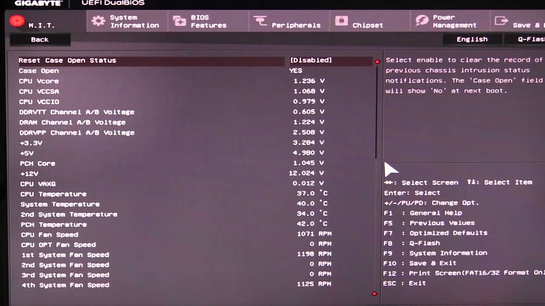Open the Power Management tab

coord(454,21)
